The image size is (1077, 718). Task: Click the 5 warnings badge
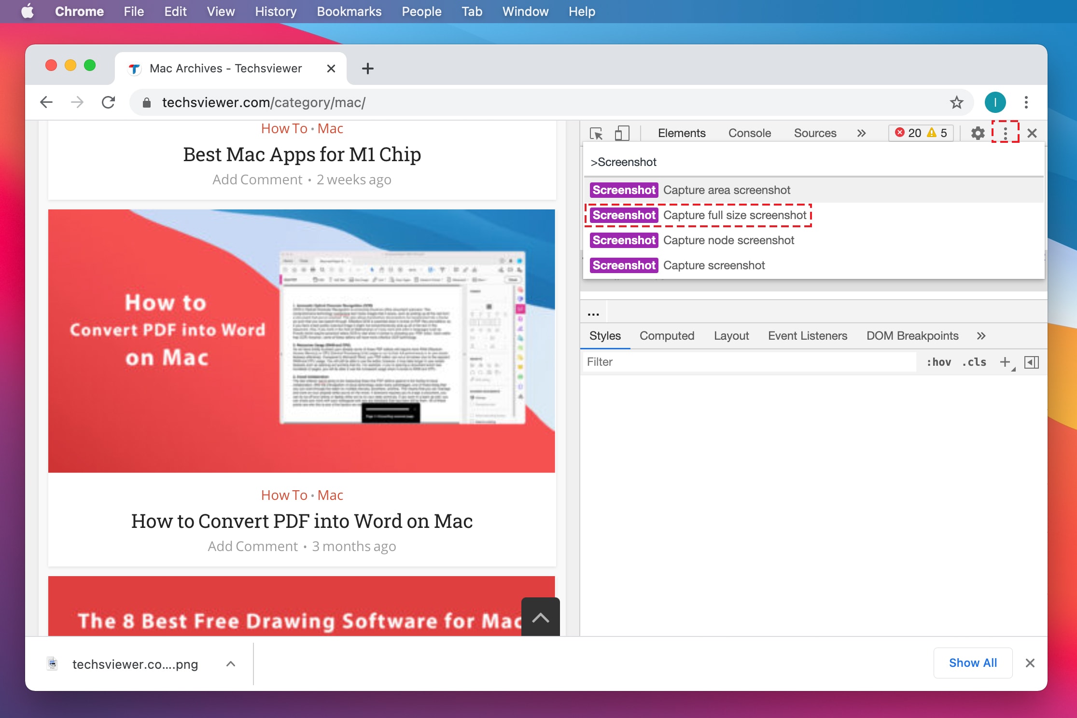pyautogui.click(x=938, y=133)
